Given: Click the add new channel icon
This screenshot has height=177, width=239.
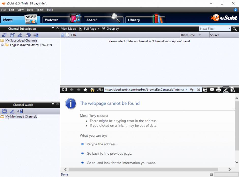Looking at the screenshot, I should point(12,35).
